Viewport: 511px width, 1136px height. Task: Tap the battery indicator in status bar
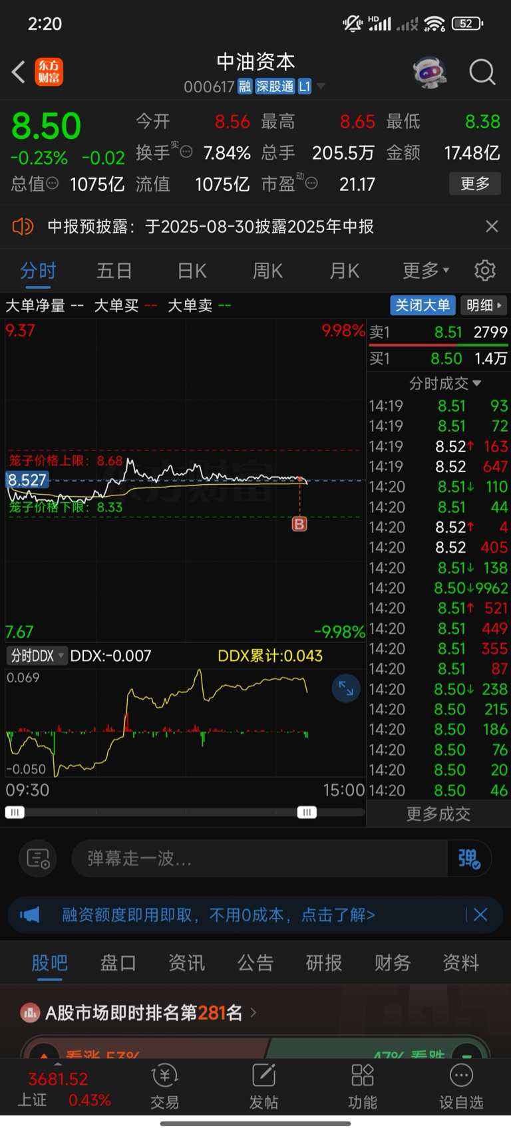467,24
